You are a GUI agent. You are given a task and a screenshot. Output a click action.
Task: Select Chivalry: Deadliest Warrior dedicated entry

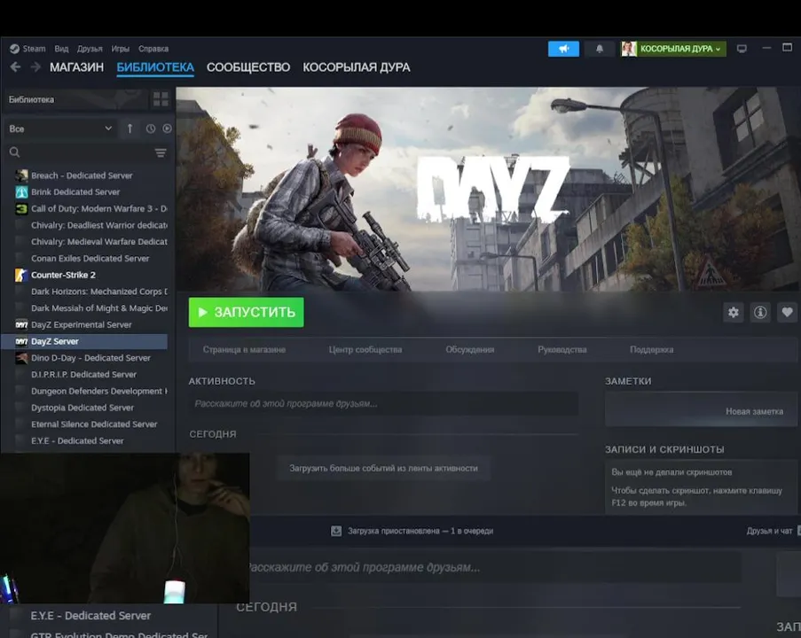click(99, 225)
